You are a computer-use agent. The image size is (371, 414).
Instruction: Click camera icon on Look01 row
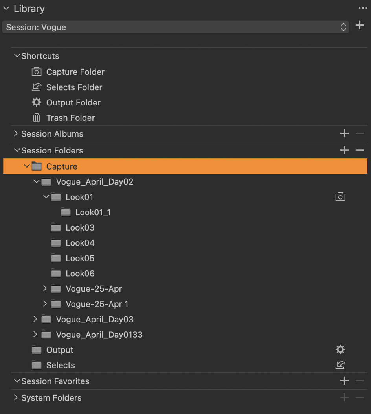point(340,197)
